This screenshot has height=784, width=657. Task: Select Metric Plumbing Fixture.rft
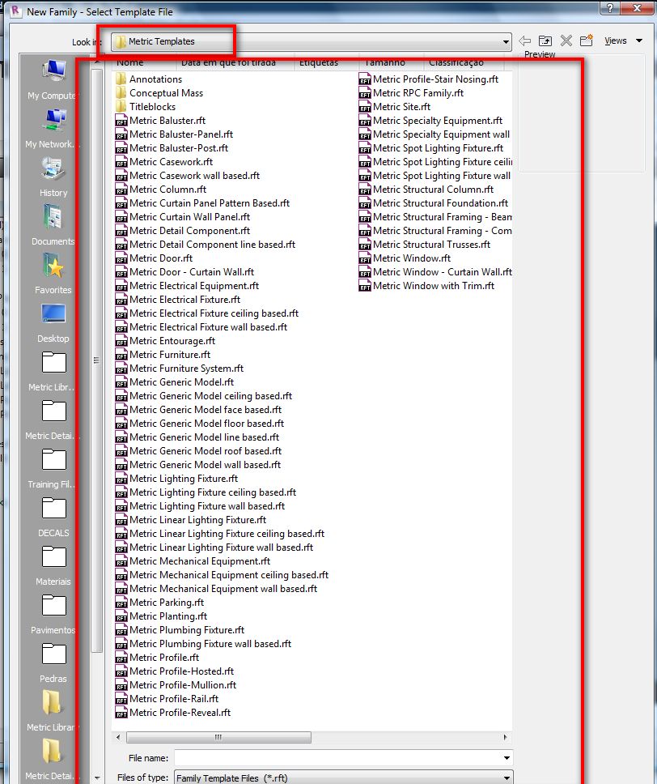click(x=180, y=630)
